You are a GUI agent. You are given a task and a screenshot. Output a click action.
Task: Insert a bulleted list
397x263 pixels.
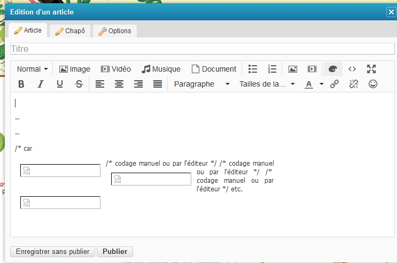tap(253, 69)
